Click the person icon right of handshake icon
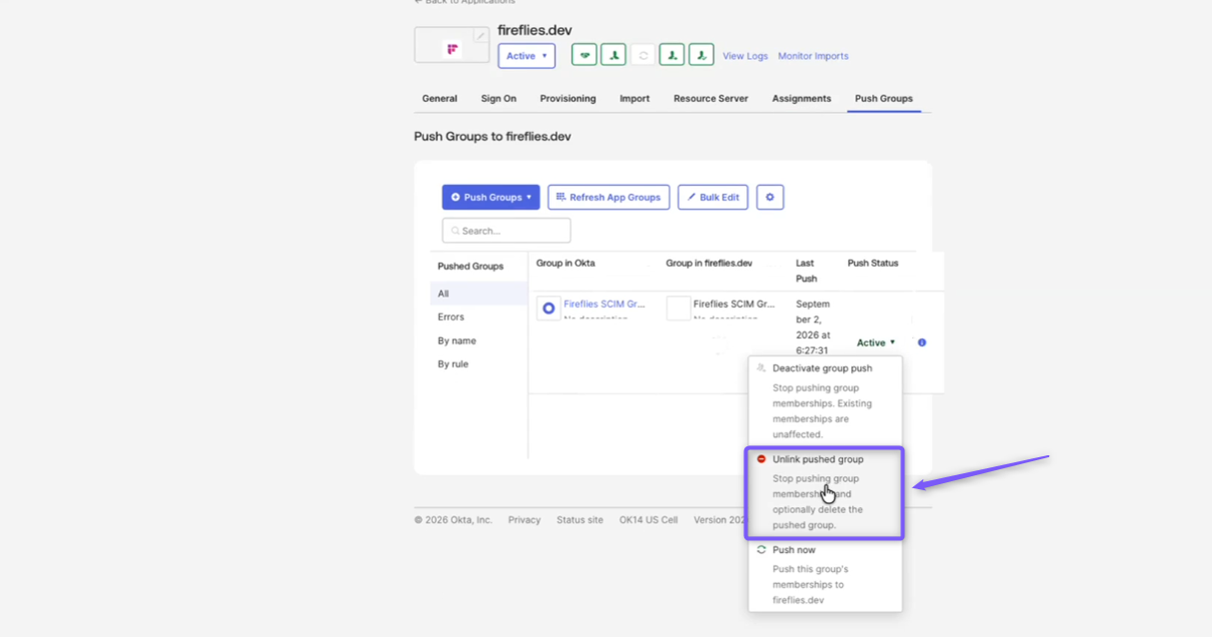The height and width of the screenshot is (637, 1212). [x=613, y=56]
